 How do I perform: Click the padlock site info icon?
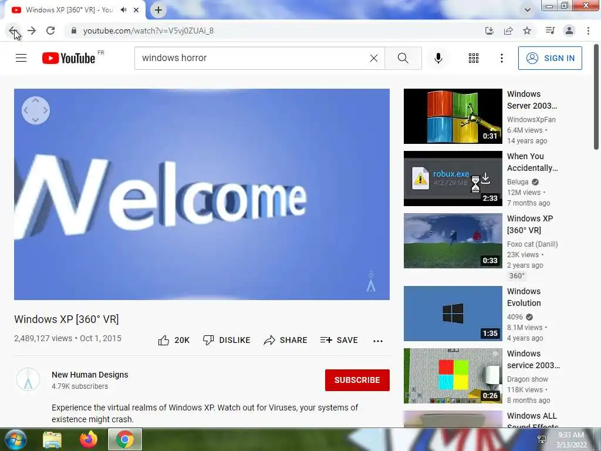point(74,31)
